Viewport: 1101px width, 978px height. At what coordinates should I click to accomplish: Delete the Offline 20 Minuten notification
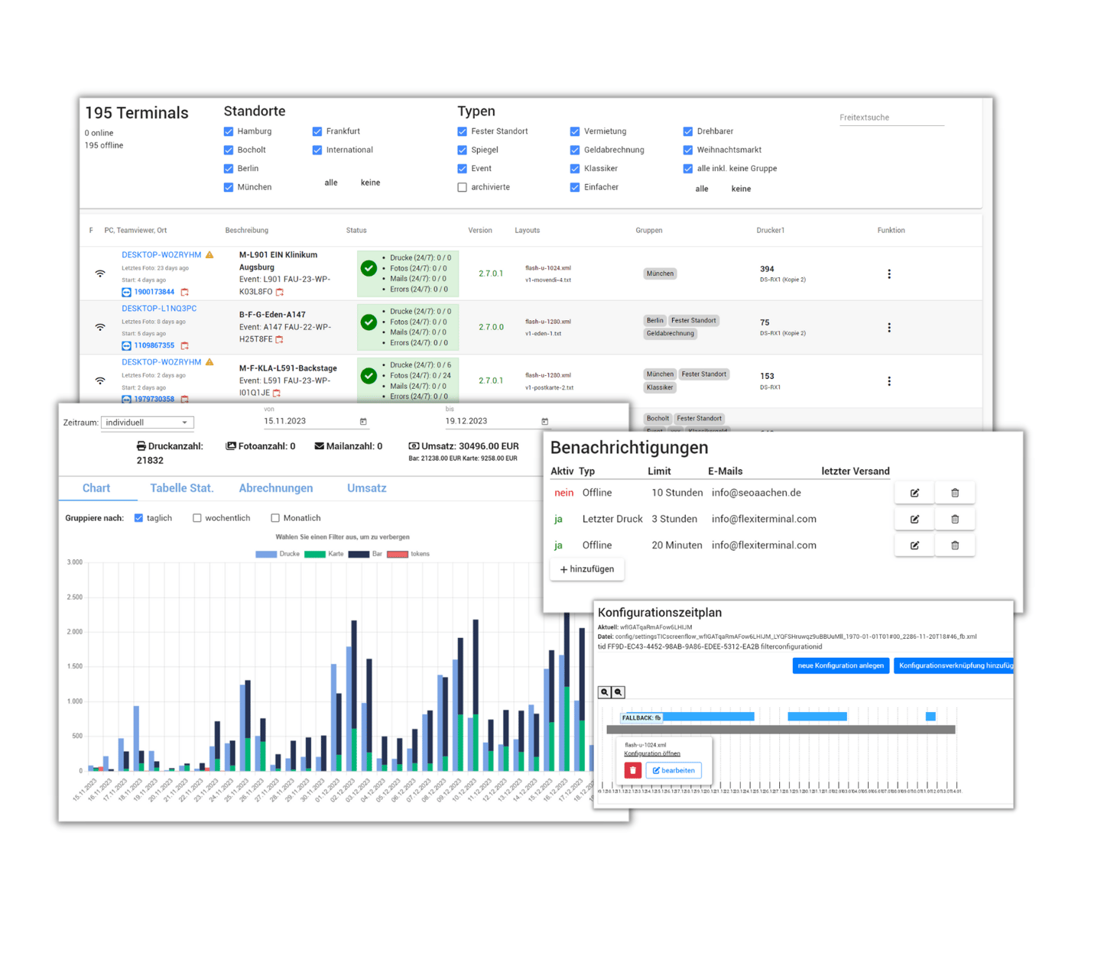coord(955,546)
